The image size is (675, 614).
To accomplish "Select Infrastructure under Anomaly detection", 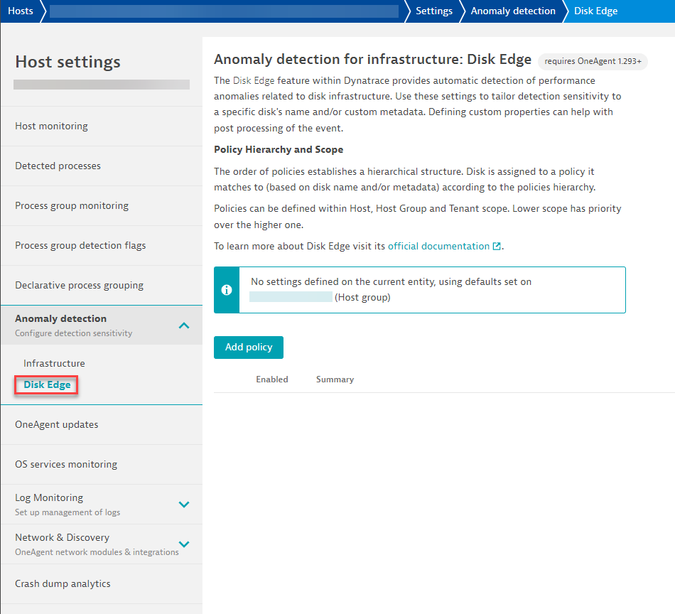I will [54, 363].
